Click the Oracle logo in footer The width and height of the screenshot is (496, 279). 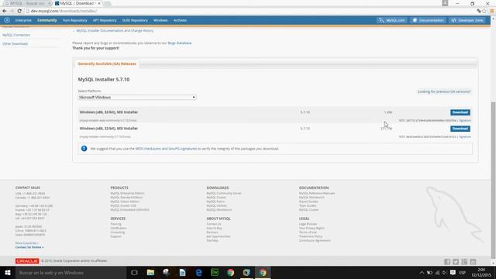coord(27,261)
